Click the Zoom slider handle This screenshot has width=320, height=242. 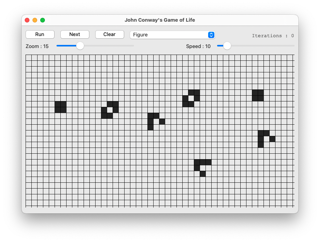point(80,46)
